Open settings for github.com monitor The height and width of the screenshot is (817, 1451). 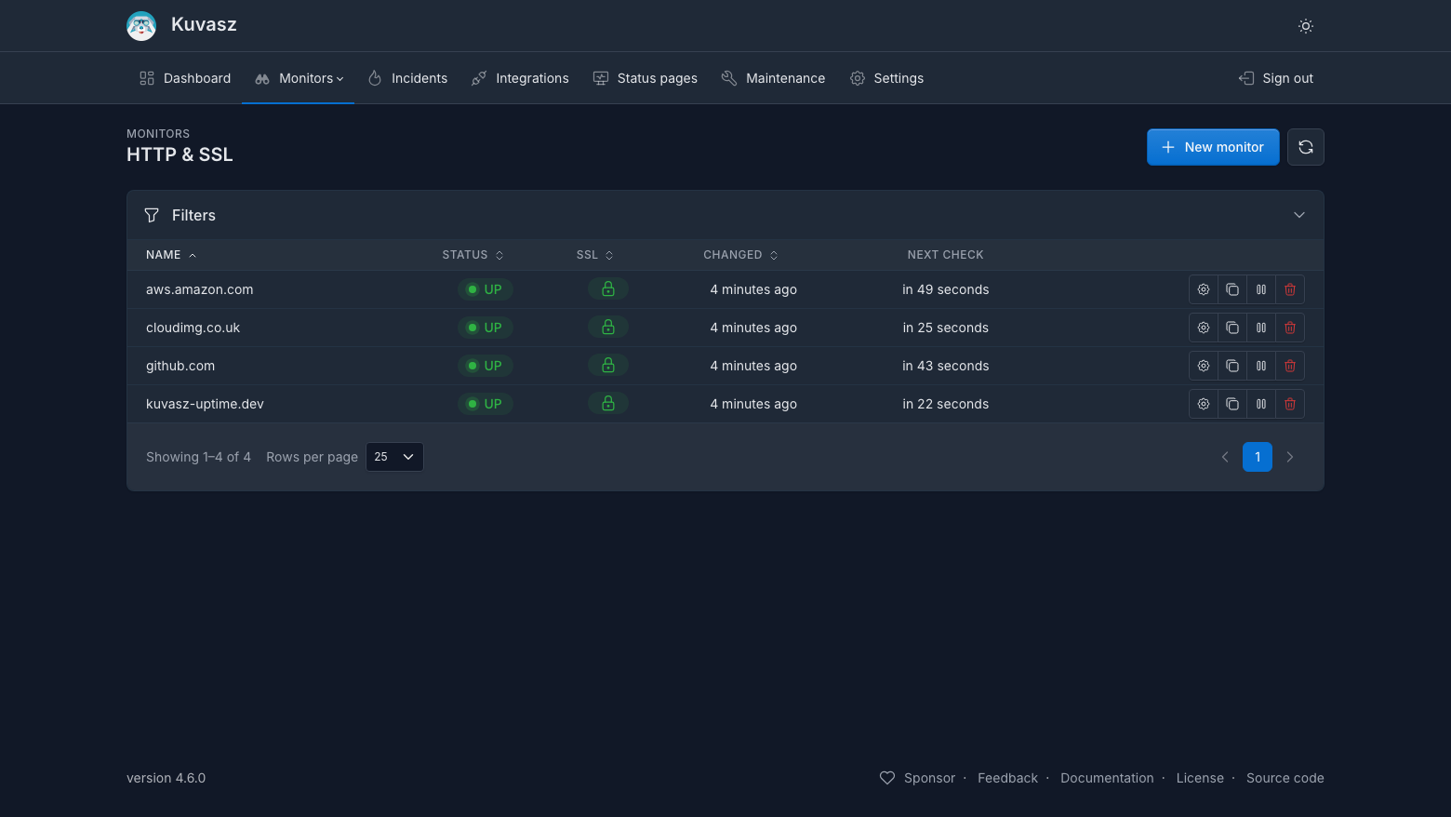[x=1204, y=366]
